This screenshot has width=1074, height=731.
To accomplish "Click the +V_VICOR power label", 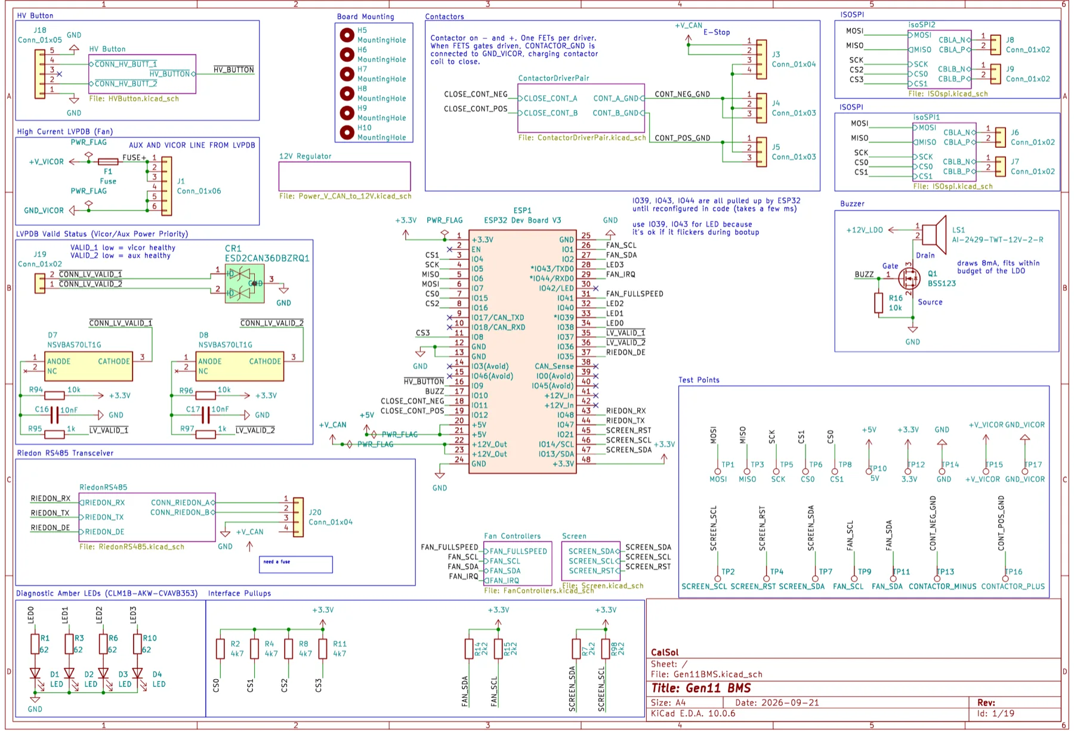I will (x=47, y=162).
